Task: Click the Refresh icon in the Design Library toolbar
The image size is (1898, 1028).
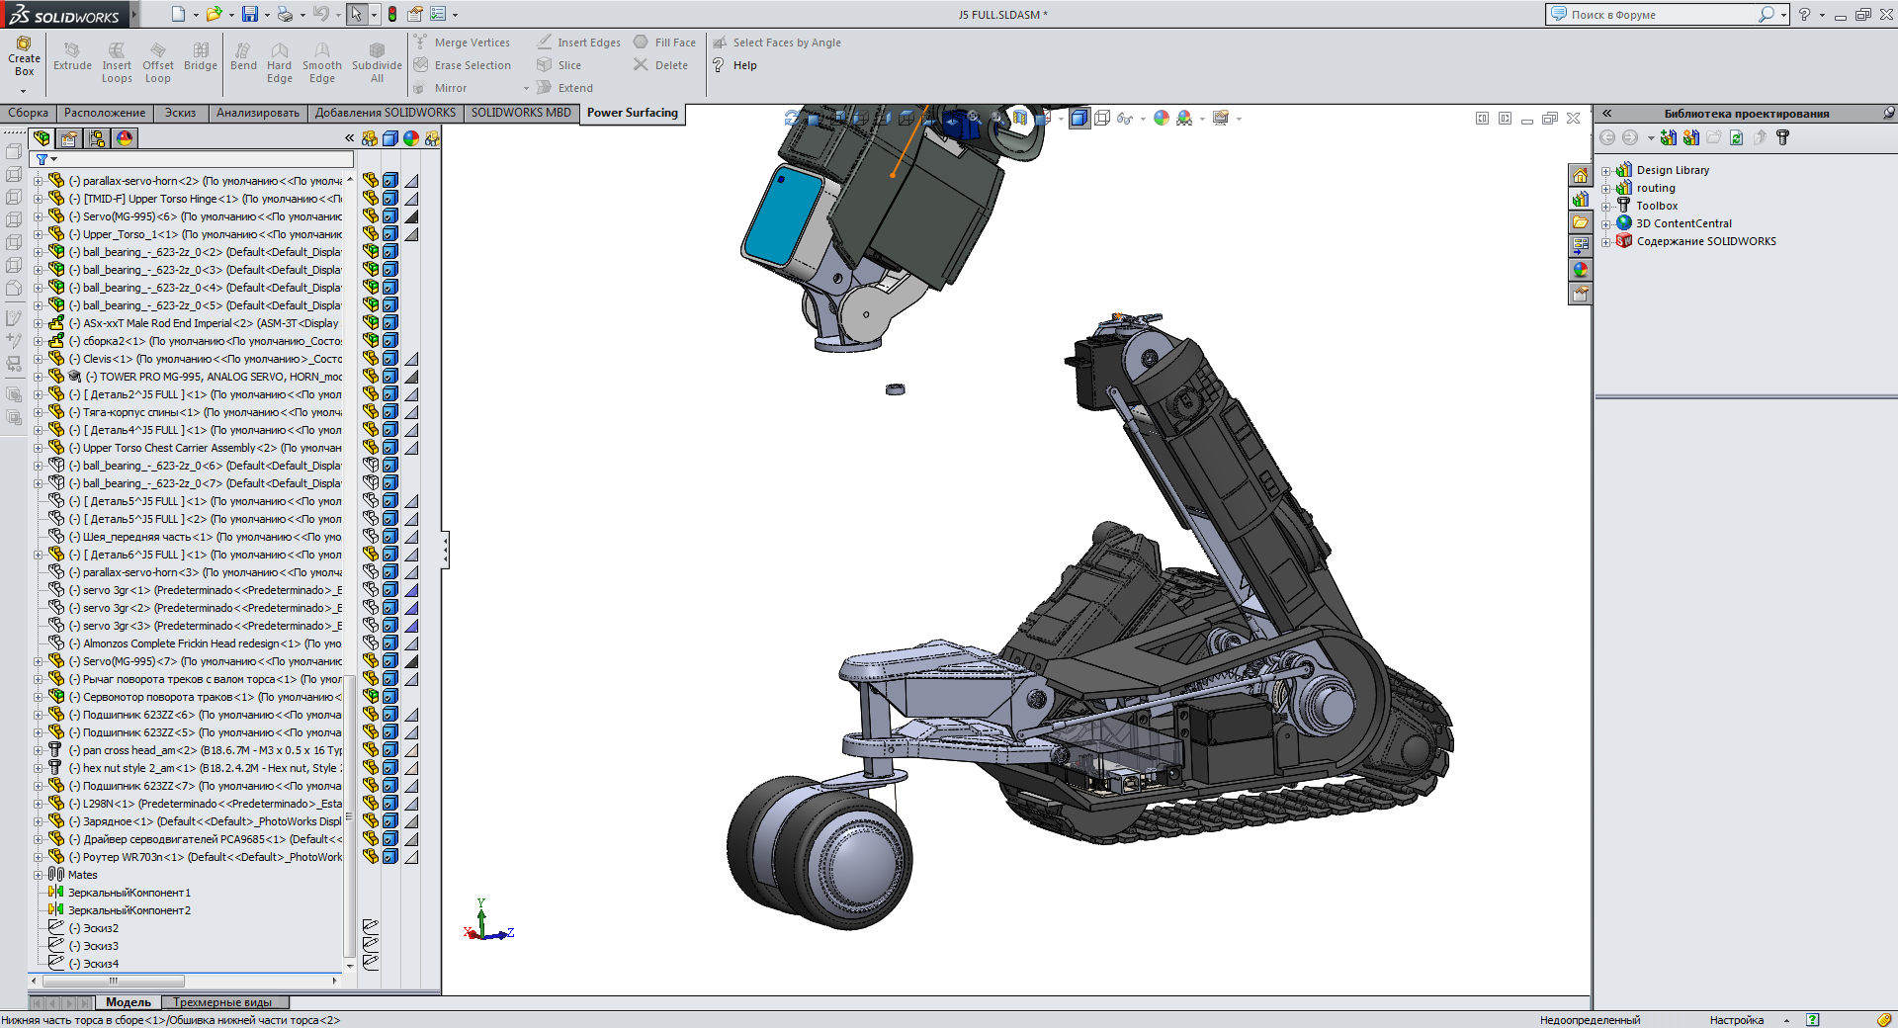Action: pos(1736,138)
